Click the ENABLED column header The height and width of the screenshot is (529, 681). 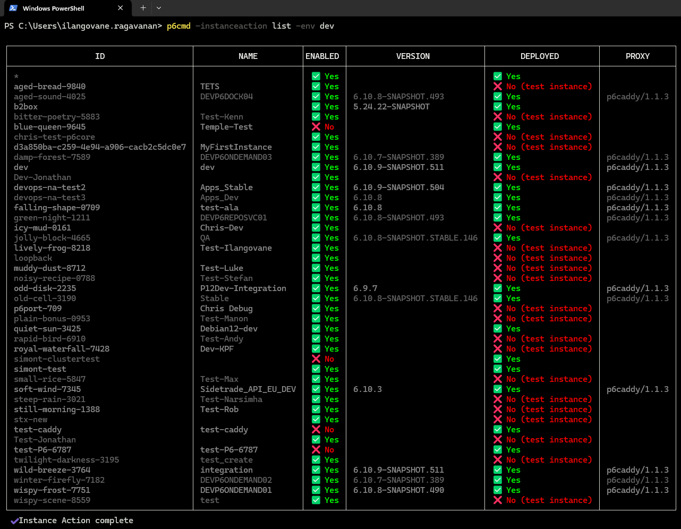point(322,56)
